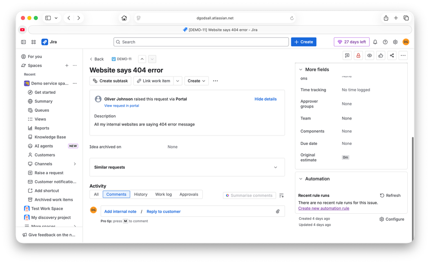Click the Safari home icon

tap(124, 18)
